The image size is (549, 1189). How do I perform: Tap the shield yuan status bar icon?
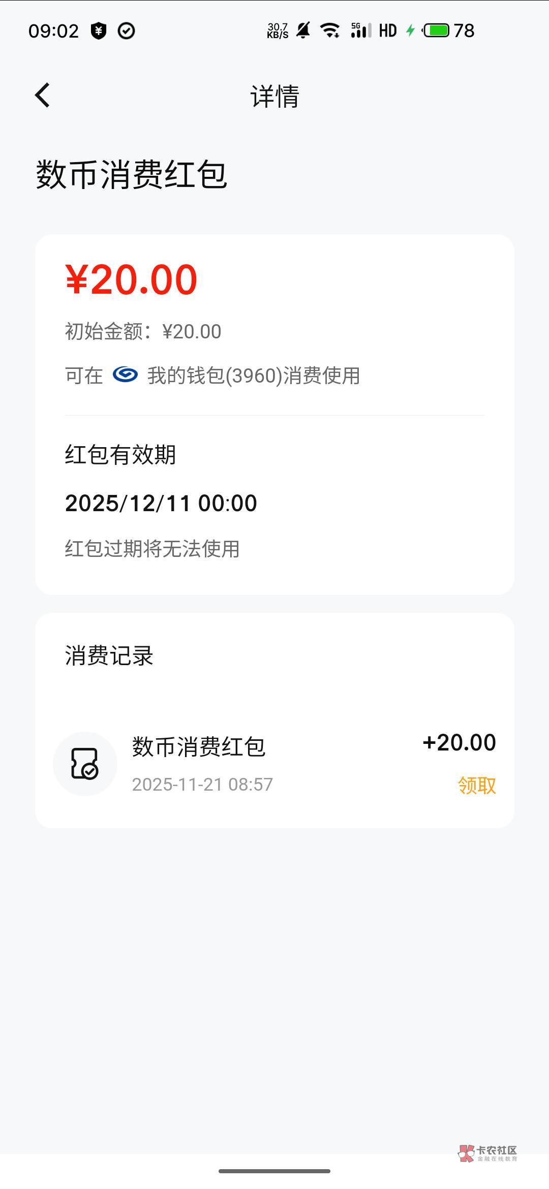tap(99, 31)
